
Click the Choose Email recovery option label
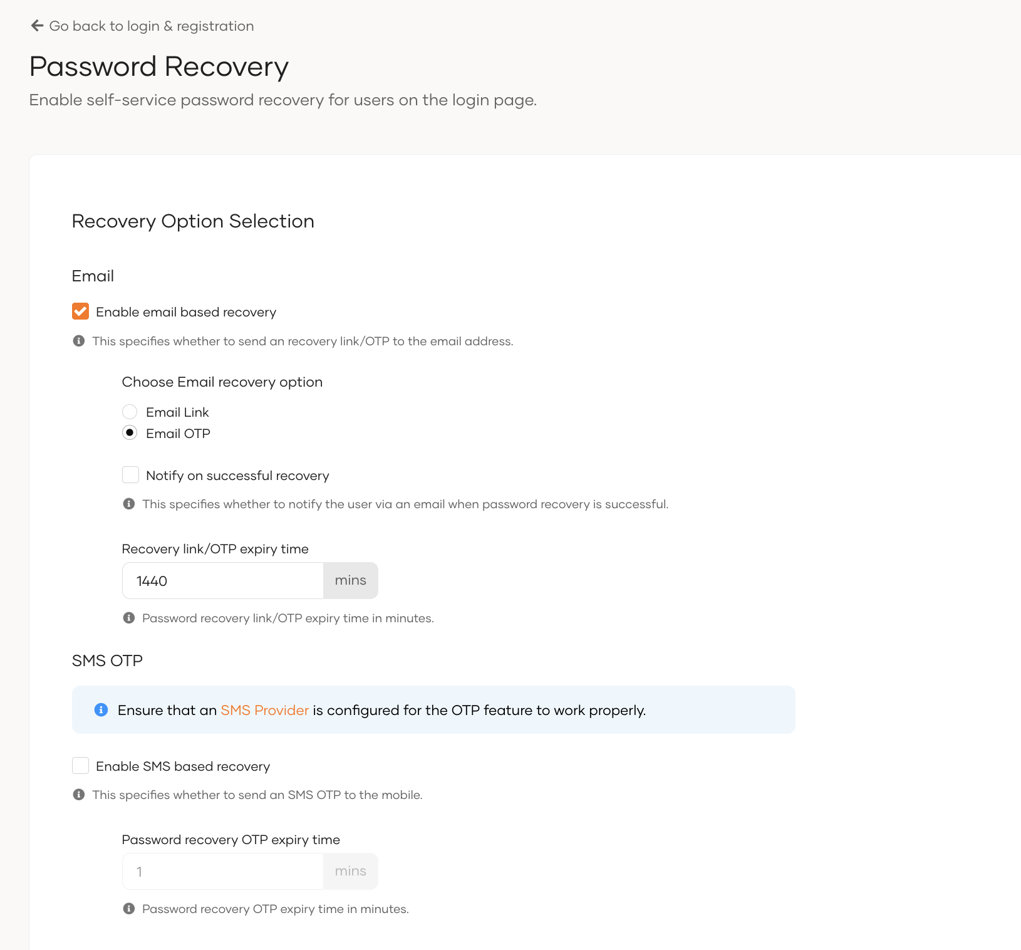(222, 381)
